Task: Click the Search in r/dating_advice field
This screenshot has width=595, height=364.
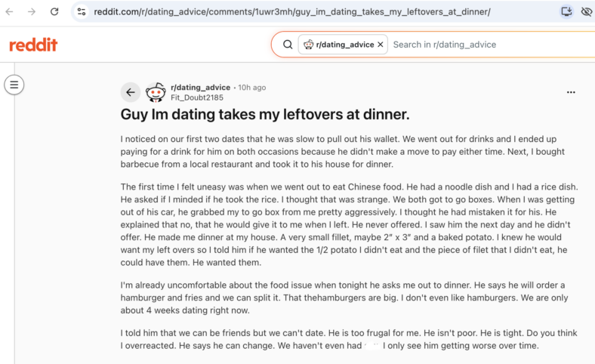Action: click(x=492, y=45)
